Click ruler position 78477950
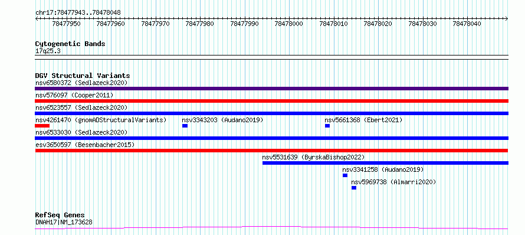This screenshot has height=235, width=525. pyautogui.click(x=66, y=24)
